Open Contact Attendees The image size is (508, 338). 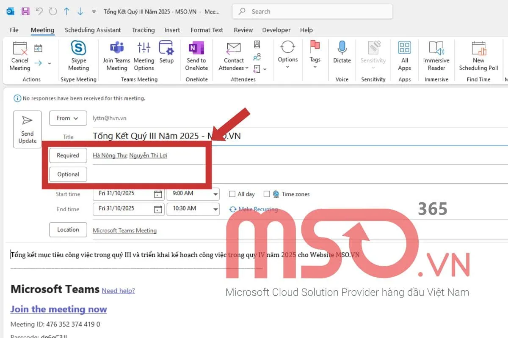[233, 55]
